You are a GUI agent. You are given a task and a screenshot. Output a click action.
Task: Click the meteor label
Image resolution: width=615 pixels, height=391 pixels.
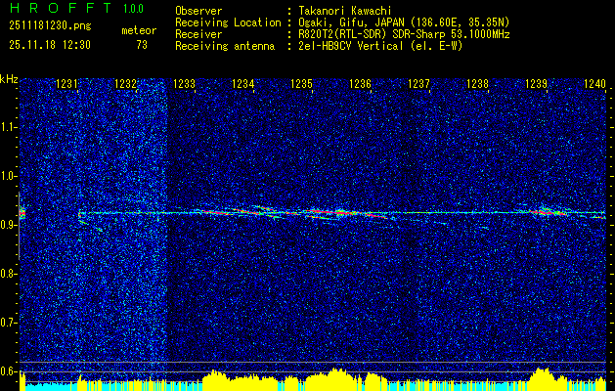(x=139, y=30)
